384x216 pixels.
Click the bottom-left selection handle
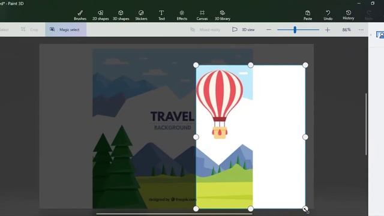[196, 209]
